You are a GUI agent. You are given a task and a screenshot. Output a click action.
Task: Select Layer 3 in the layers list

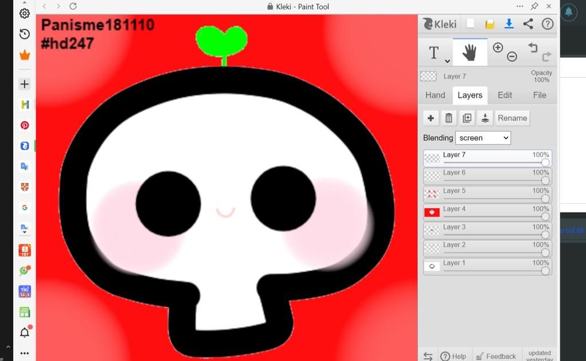tap(488, 231)
